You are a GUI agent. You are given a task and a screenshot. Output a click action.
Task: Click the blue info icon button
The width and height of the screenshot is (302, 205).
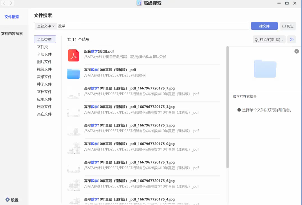[x=292, y=39]
